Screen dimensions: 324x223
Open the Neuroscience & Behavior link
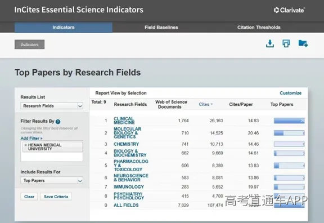click(x=131, y=178)
